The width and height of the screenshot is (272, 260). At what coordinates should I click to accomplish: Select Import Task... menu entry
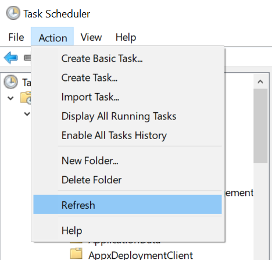click(127, 97)
